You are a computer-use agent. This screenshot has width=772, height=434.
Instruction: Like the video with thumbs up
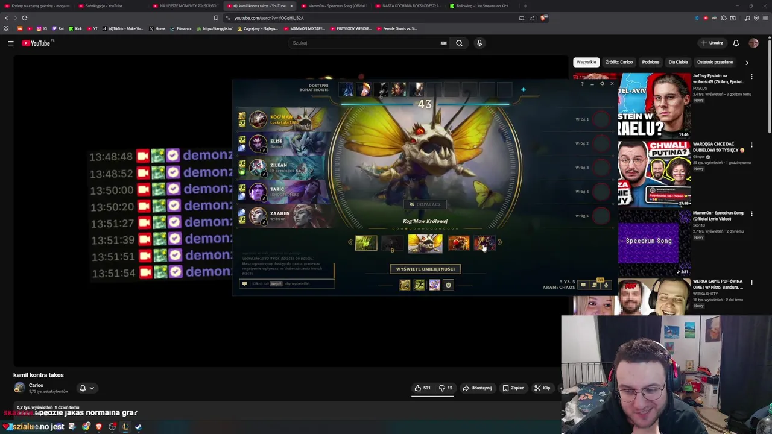pos(422,388)
